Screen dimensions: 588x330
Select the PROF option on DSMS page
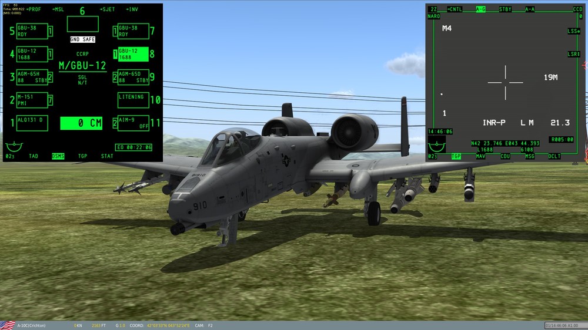point(34,9)
